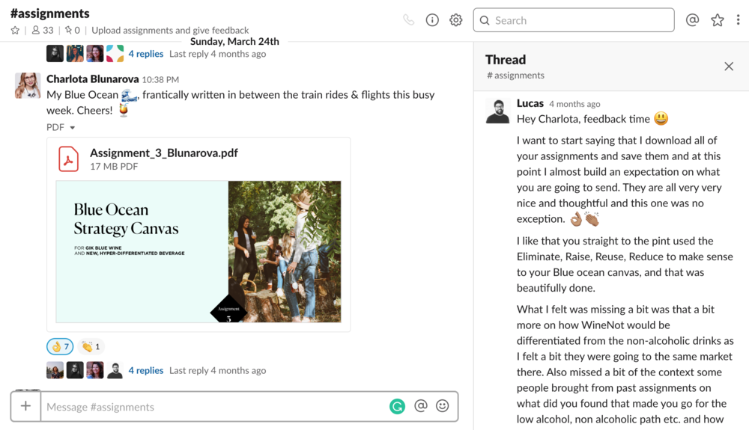View the 33 channel members
749x430 pixels.
coord(43,31)
